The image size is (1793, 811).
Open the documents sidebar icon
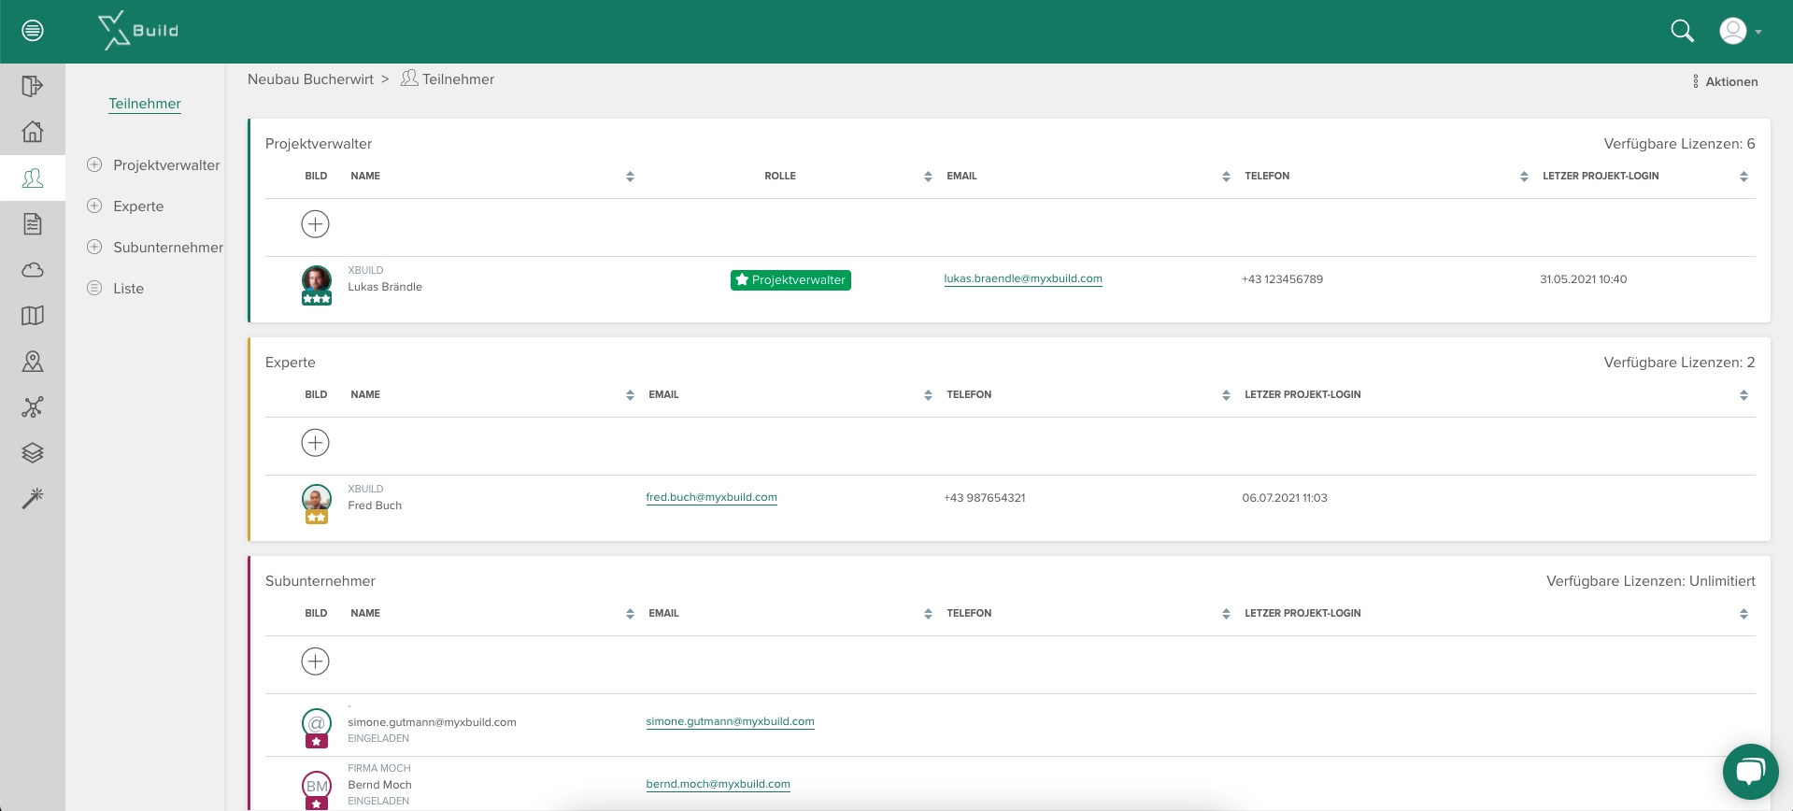(33, 223)
